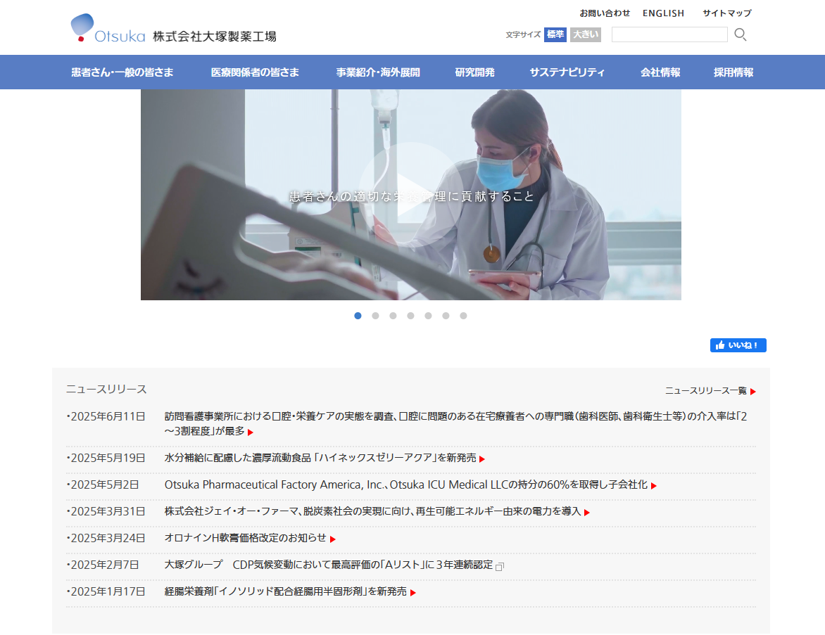
Task: Set the text size to 標準
Action: (x=555, y=34)
